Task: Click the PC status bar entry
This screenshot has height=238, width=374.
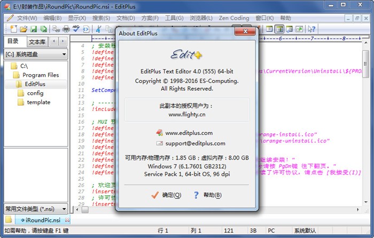Action: 271,231
